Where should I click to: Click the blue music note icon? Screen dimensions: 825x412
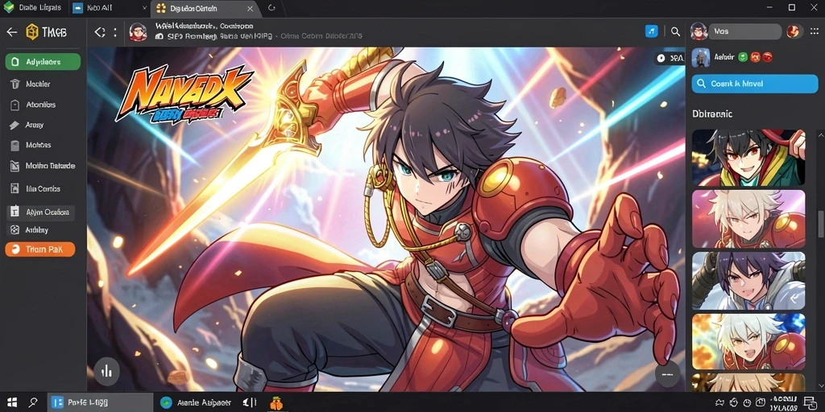651,31
